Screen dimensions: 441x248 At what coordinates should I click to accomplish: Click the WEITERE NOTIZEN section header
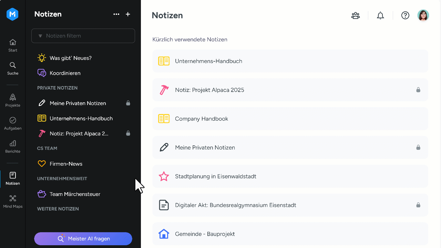tap(58, 209)
